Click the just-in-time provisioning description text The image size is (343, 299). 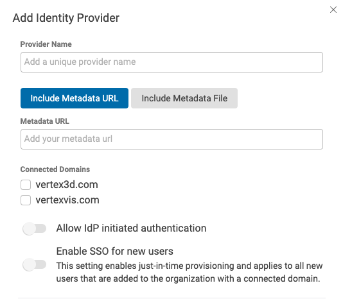pos(189,272)
